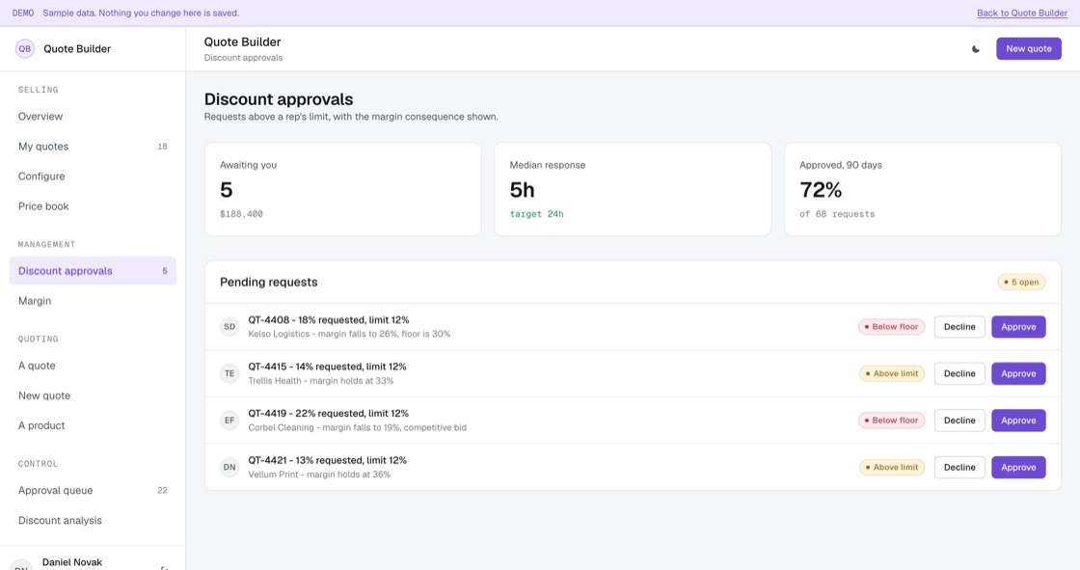Click the SD avatar on QT-4408 row
This screenshot has height=570, width=1080.
(229, 327)
